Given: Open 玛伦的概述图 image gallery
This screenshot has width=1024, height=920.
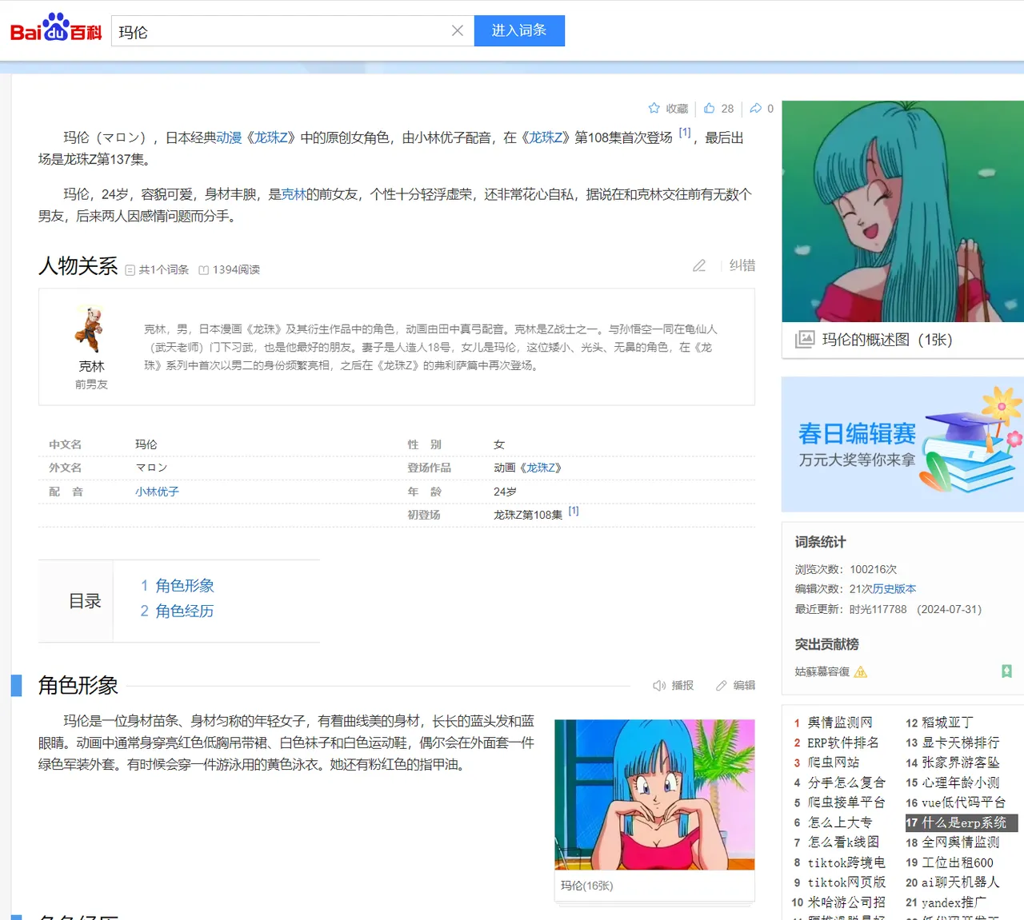Looking at the screenshot, I should click(886, 340).
